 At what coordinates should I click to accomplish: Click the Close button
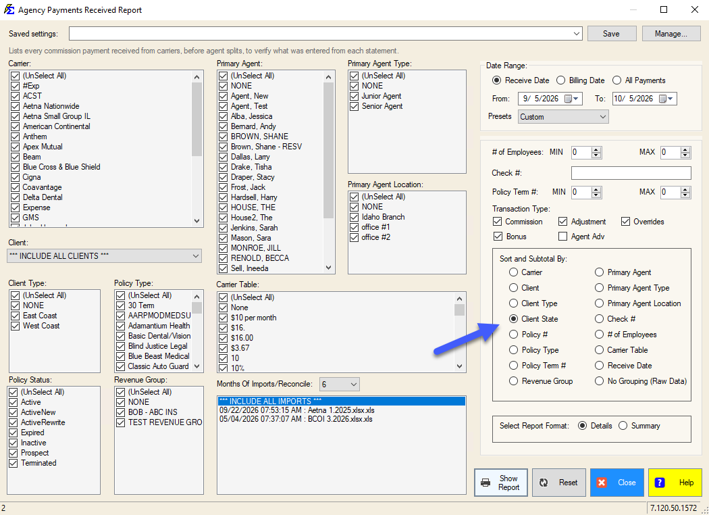coord(616,483)
